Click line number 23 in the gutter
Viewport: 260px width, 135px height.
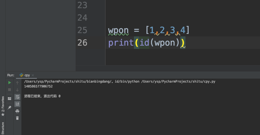tap(82, 5)
